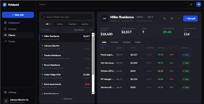
Task: Click Paid badge for Kitchen GFCI
Action: [x=186, y=71]
